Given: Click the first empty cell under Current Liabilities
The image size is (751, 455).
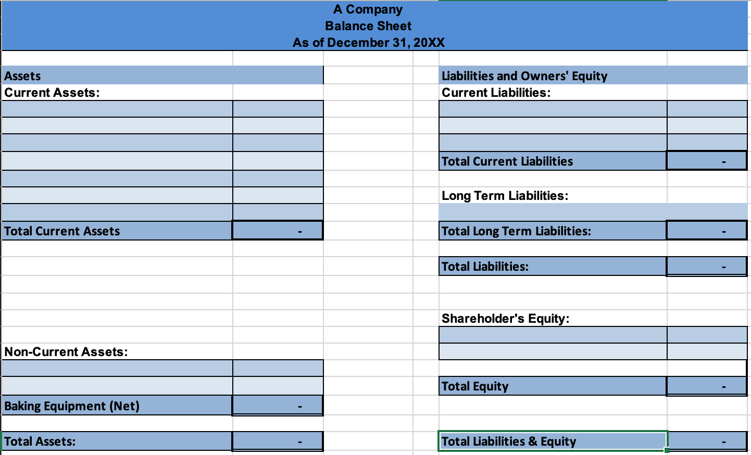Looking at the screenshot, I should click(552, 108).
